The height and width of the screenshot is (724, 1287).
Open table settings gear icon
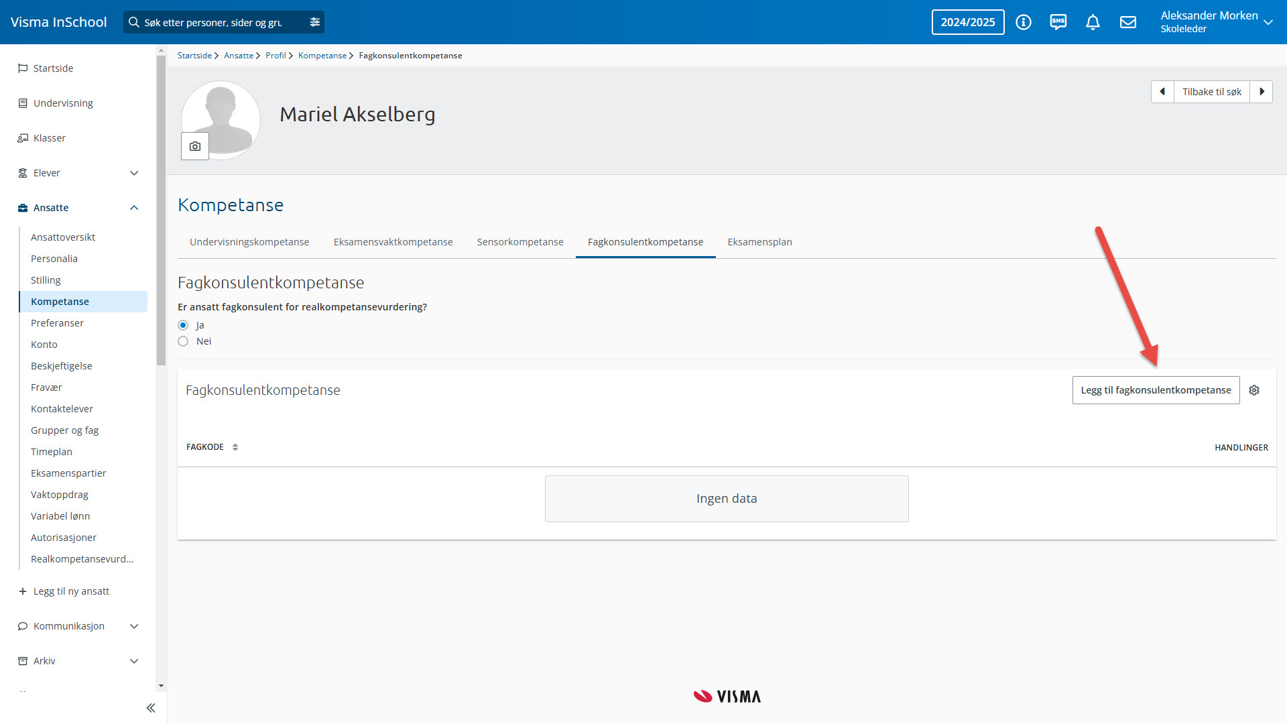[x=1254, y=390]
